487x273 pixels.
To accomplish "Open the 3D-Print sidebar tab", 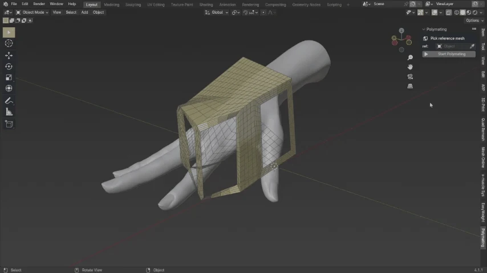I will pos(483,105).
